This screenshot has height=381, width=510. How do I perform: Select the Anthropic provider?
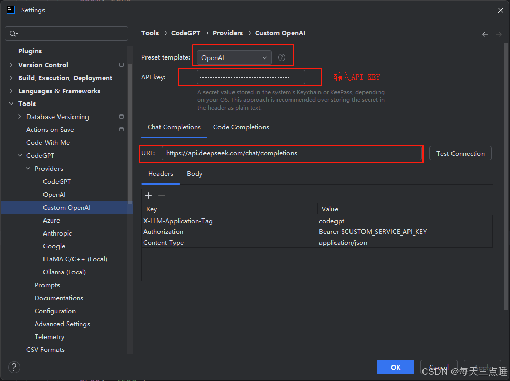click(x=57, y=233)
